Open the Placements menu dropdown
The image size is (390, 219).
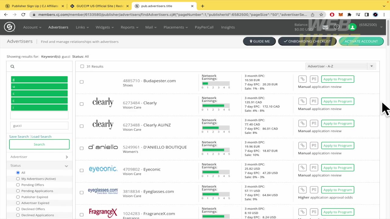(x=175, y=27)
